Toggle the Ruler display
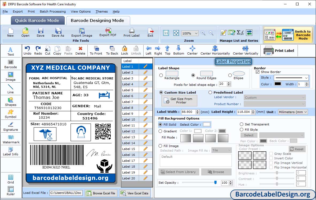The height and width of the screenshot is (200, 316). [10, 191]
